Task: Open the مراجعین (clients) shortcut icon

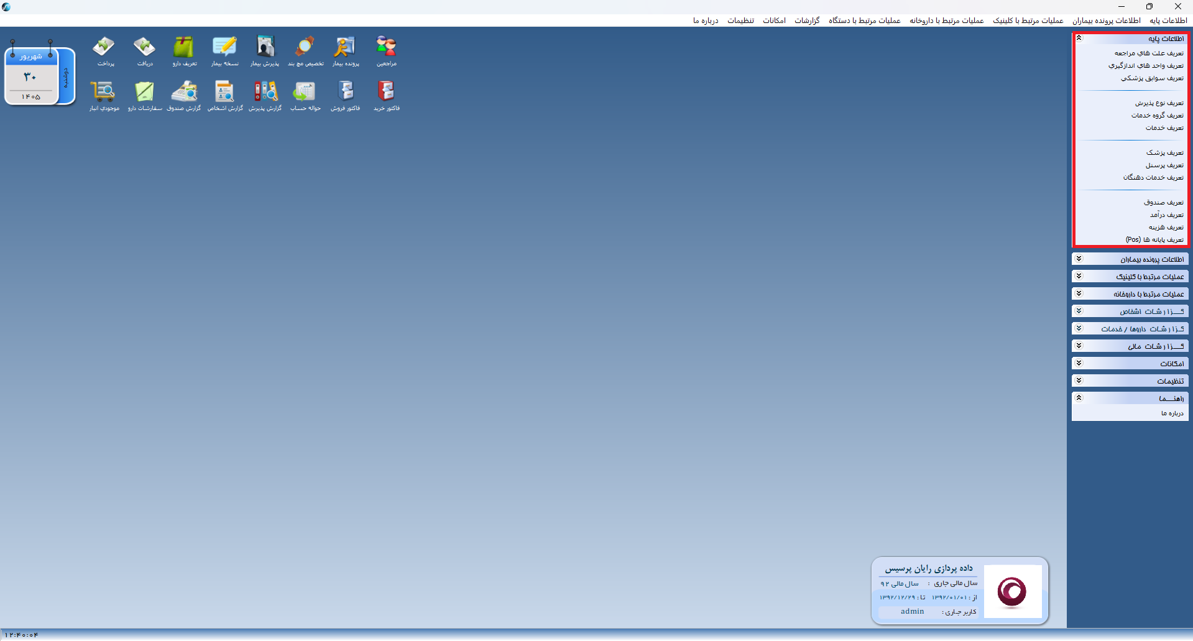Action: tap(386, 50)
